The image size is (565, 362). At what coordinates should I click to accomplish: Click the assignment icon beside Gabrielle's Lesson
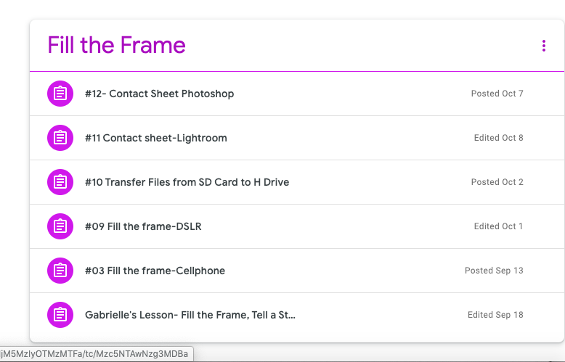point(60,315)
